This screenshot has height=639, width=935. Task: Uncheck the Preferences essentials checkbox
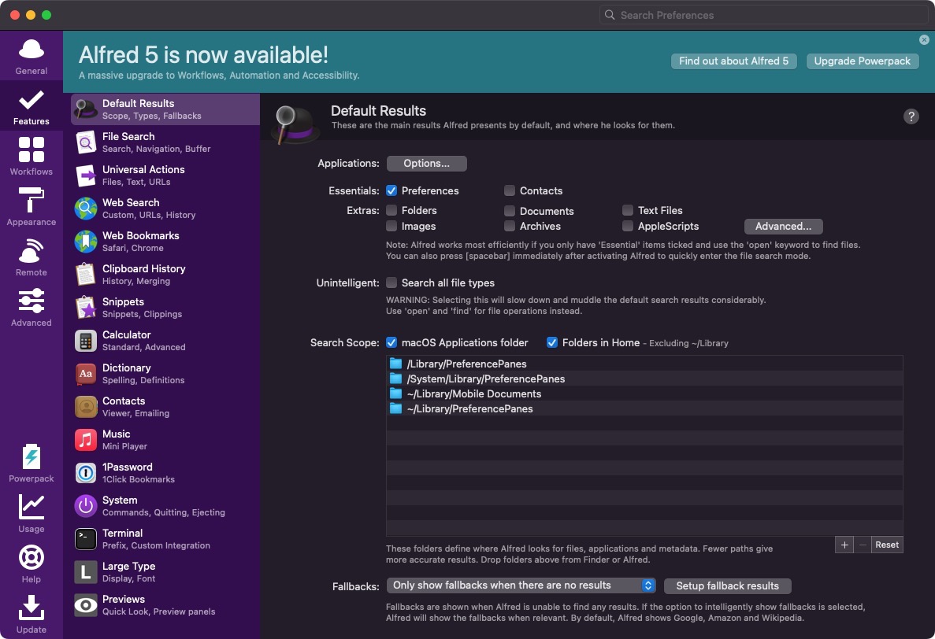pos(391,190)
